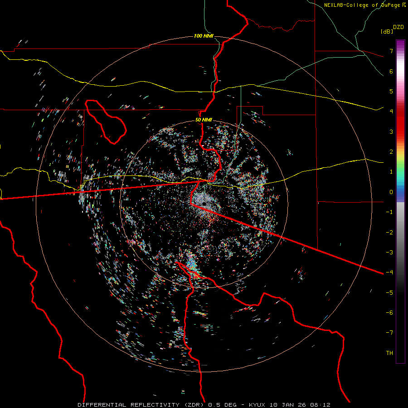The image size is (408, 408).
Task: Click the 50 NMI range ring label
Action: pyautogui.click(x=204, y=120)
